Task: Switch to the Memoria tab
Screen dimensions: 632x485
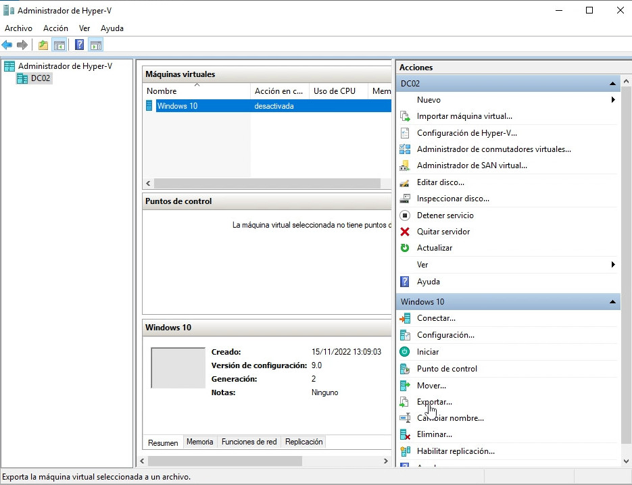Action: click(x=199, y=442)
